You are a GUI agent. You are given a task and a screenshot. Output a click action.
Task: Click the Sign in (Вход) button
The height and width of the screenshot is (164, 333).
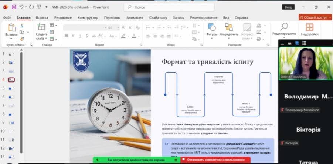click(288, 7)
